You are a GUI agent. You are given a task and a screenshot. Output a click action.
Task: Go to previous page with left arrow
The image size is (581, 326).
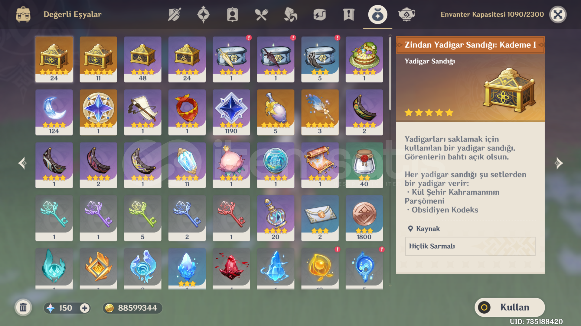pos(22,163)
